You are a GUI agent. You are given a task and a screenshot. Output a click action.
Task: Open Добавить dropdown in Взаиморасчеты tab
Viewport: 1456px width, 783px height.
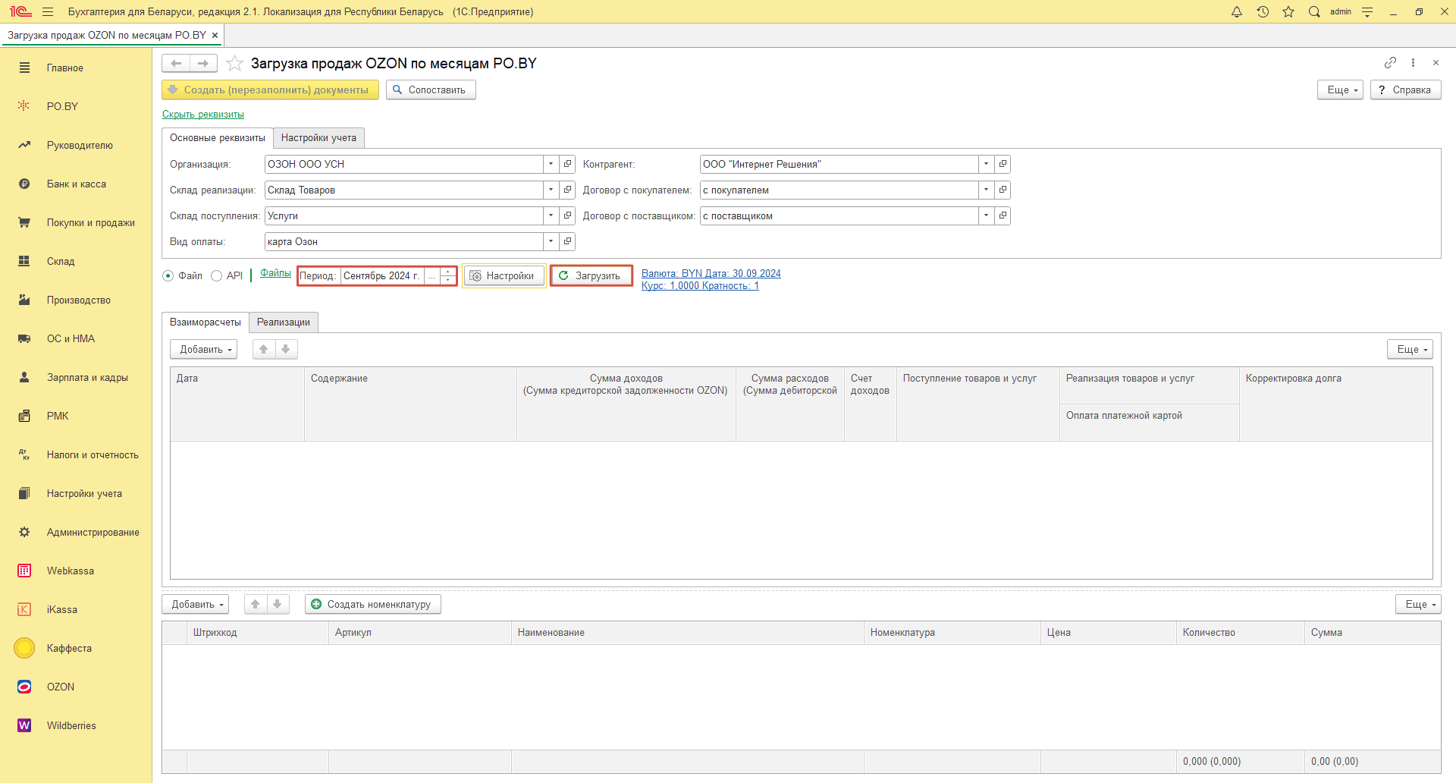(x=204, y=349)
